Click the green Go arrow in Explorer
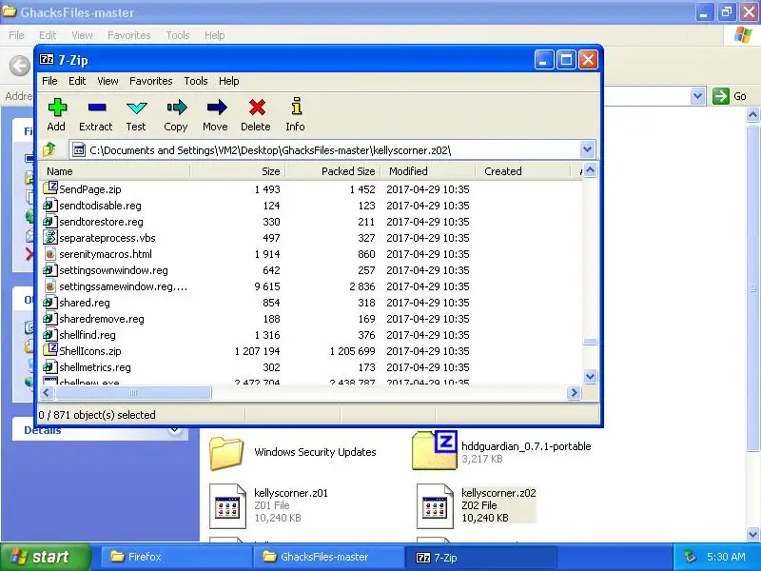 click(x=721, y=96)
